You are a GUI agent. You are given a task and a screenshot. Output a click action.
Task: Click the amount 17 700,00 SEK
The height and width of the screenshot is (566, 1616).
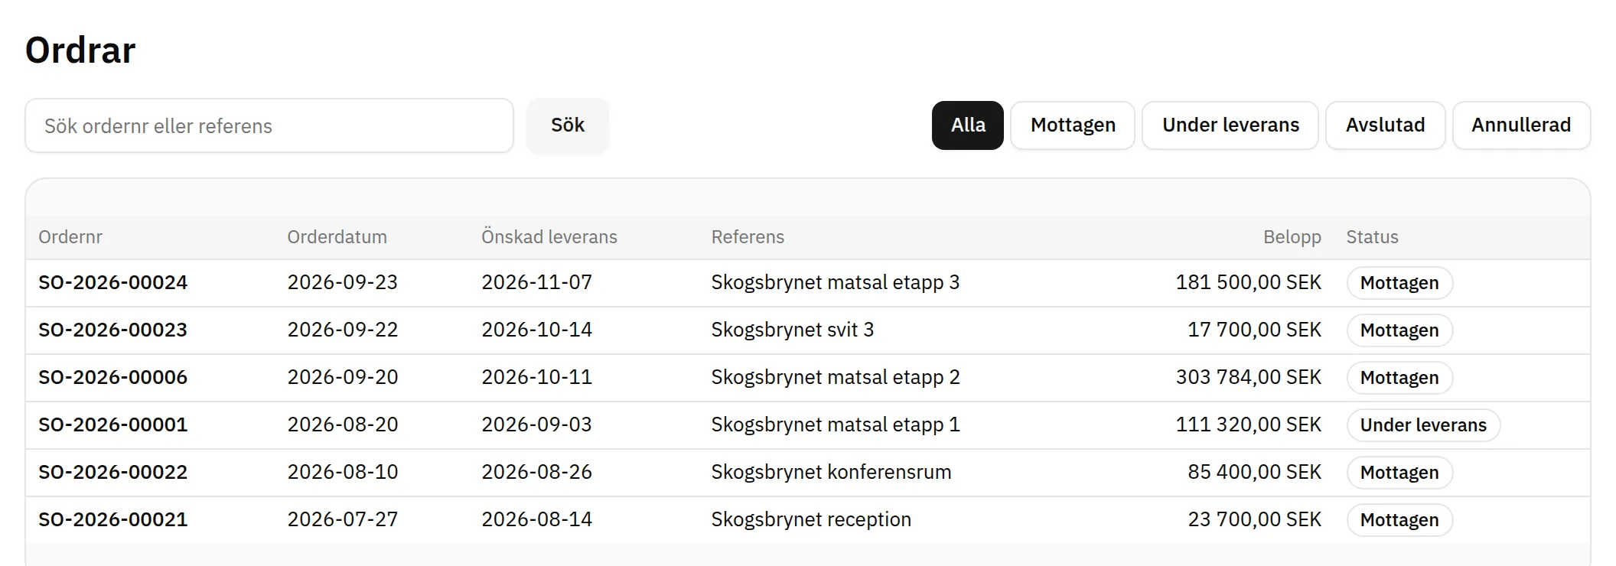coord(1255,330)
